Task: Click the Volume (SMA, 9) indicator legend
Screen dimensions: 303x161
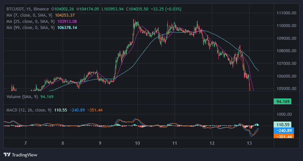Action: (x=22, y=97)
